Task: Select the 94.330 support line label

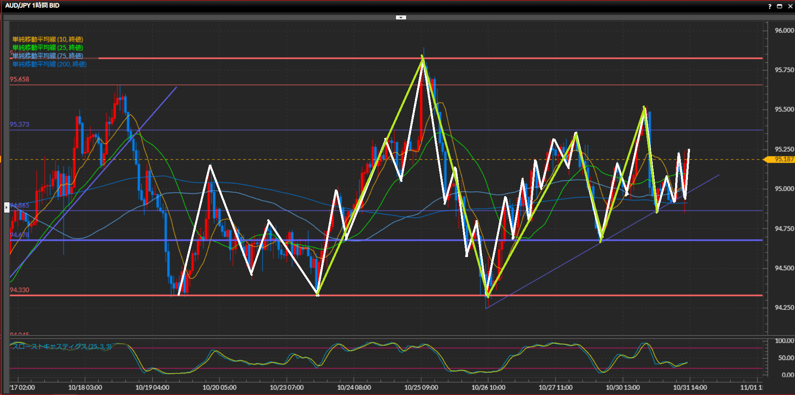Action: click(x=20, y=290)
